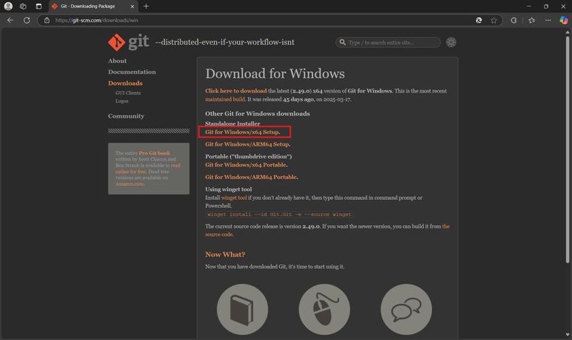
Task: Click the scrollbar down arrow
Action: click(x=567, y=335)
